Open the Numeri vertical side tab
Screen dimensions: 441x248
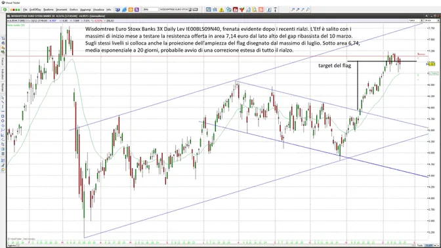(x=3, y=87)
